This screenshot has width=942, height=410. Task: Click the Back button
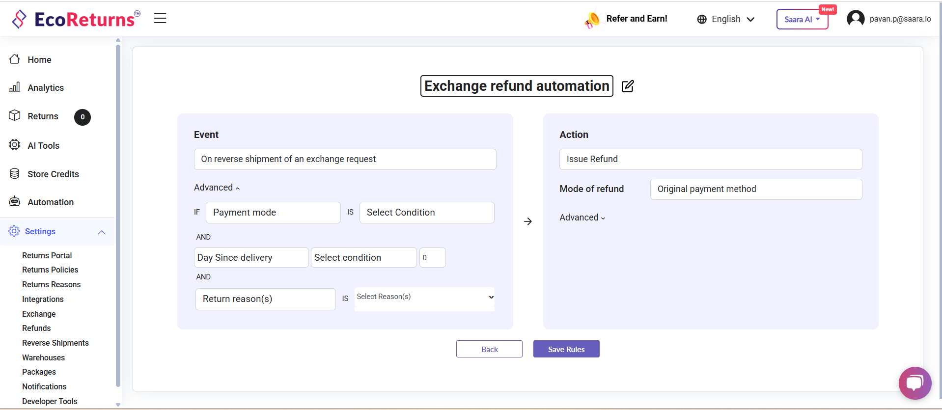(489, 349)
